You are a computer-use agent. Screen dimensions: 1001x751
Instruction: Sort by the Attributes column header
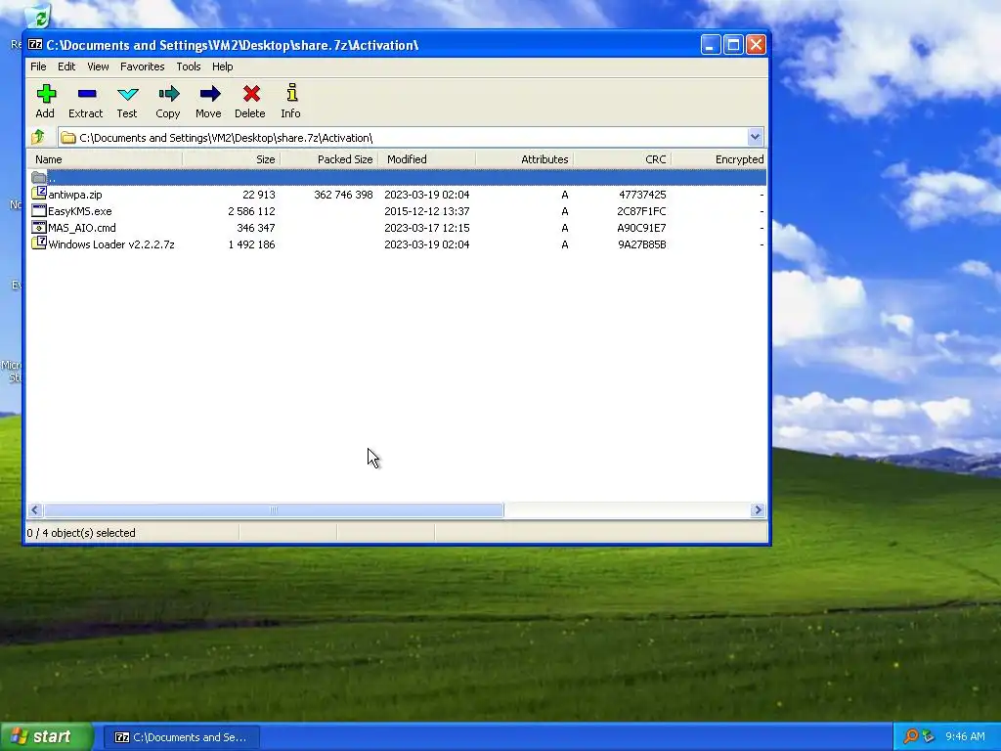click(x=524, y=159)
